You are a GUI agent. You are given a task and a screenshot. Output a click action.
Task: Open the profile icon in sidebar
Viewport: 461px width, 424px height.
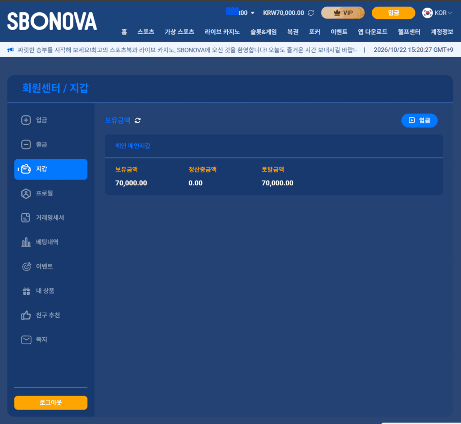tap(26, 194)
